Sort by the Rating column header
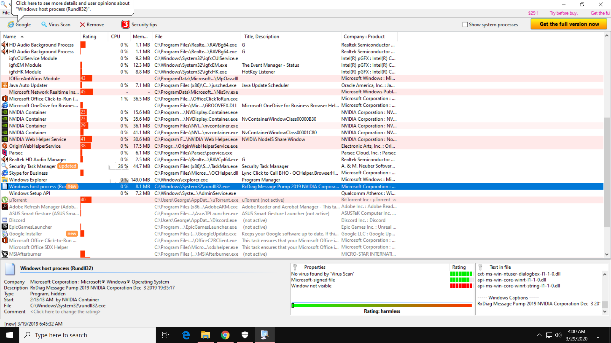 tap(94, 37)
